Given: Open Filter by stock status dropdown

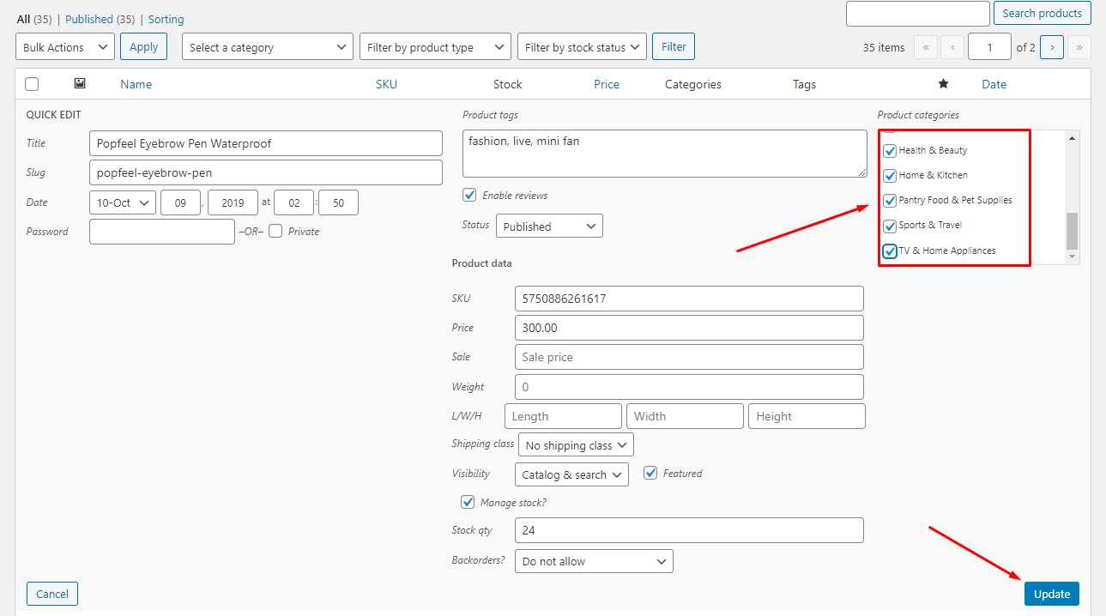Looking at the screenshot, I should (583, 47).
